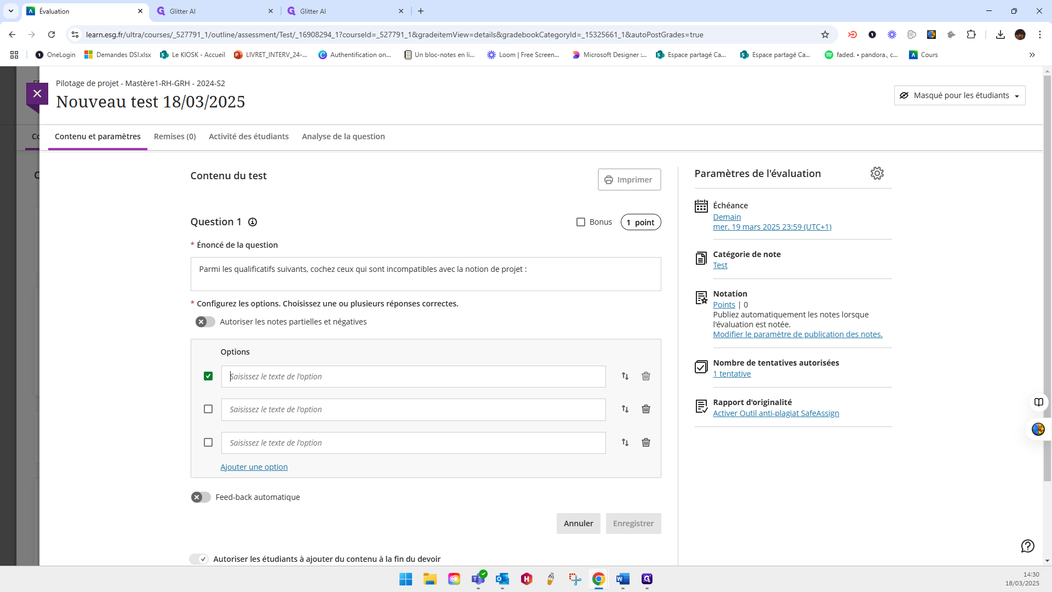Click reorder arrows for the second option
This screenshot has width=1052, height=592.
click(x=625, y=409)
